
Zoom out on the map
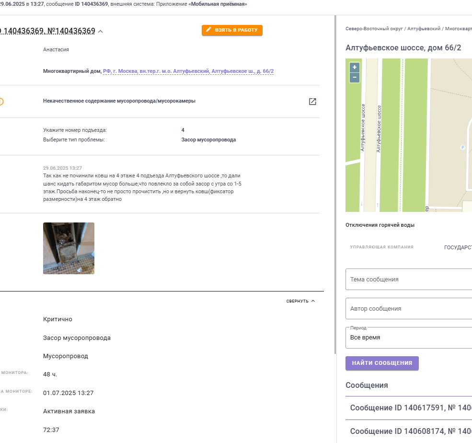tap(354, 77)
